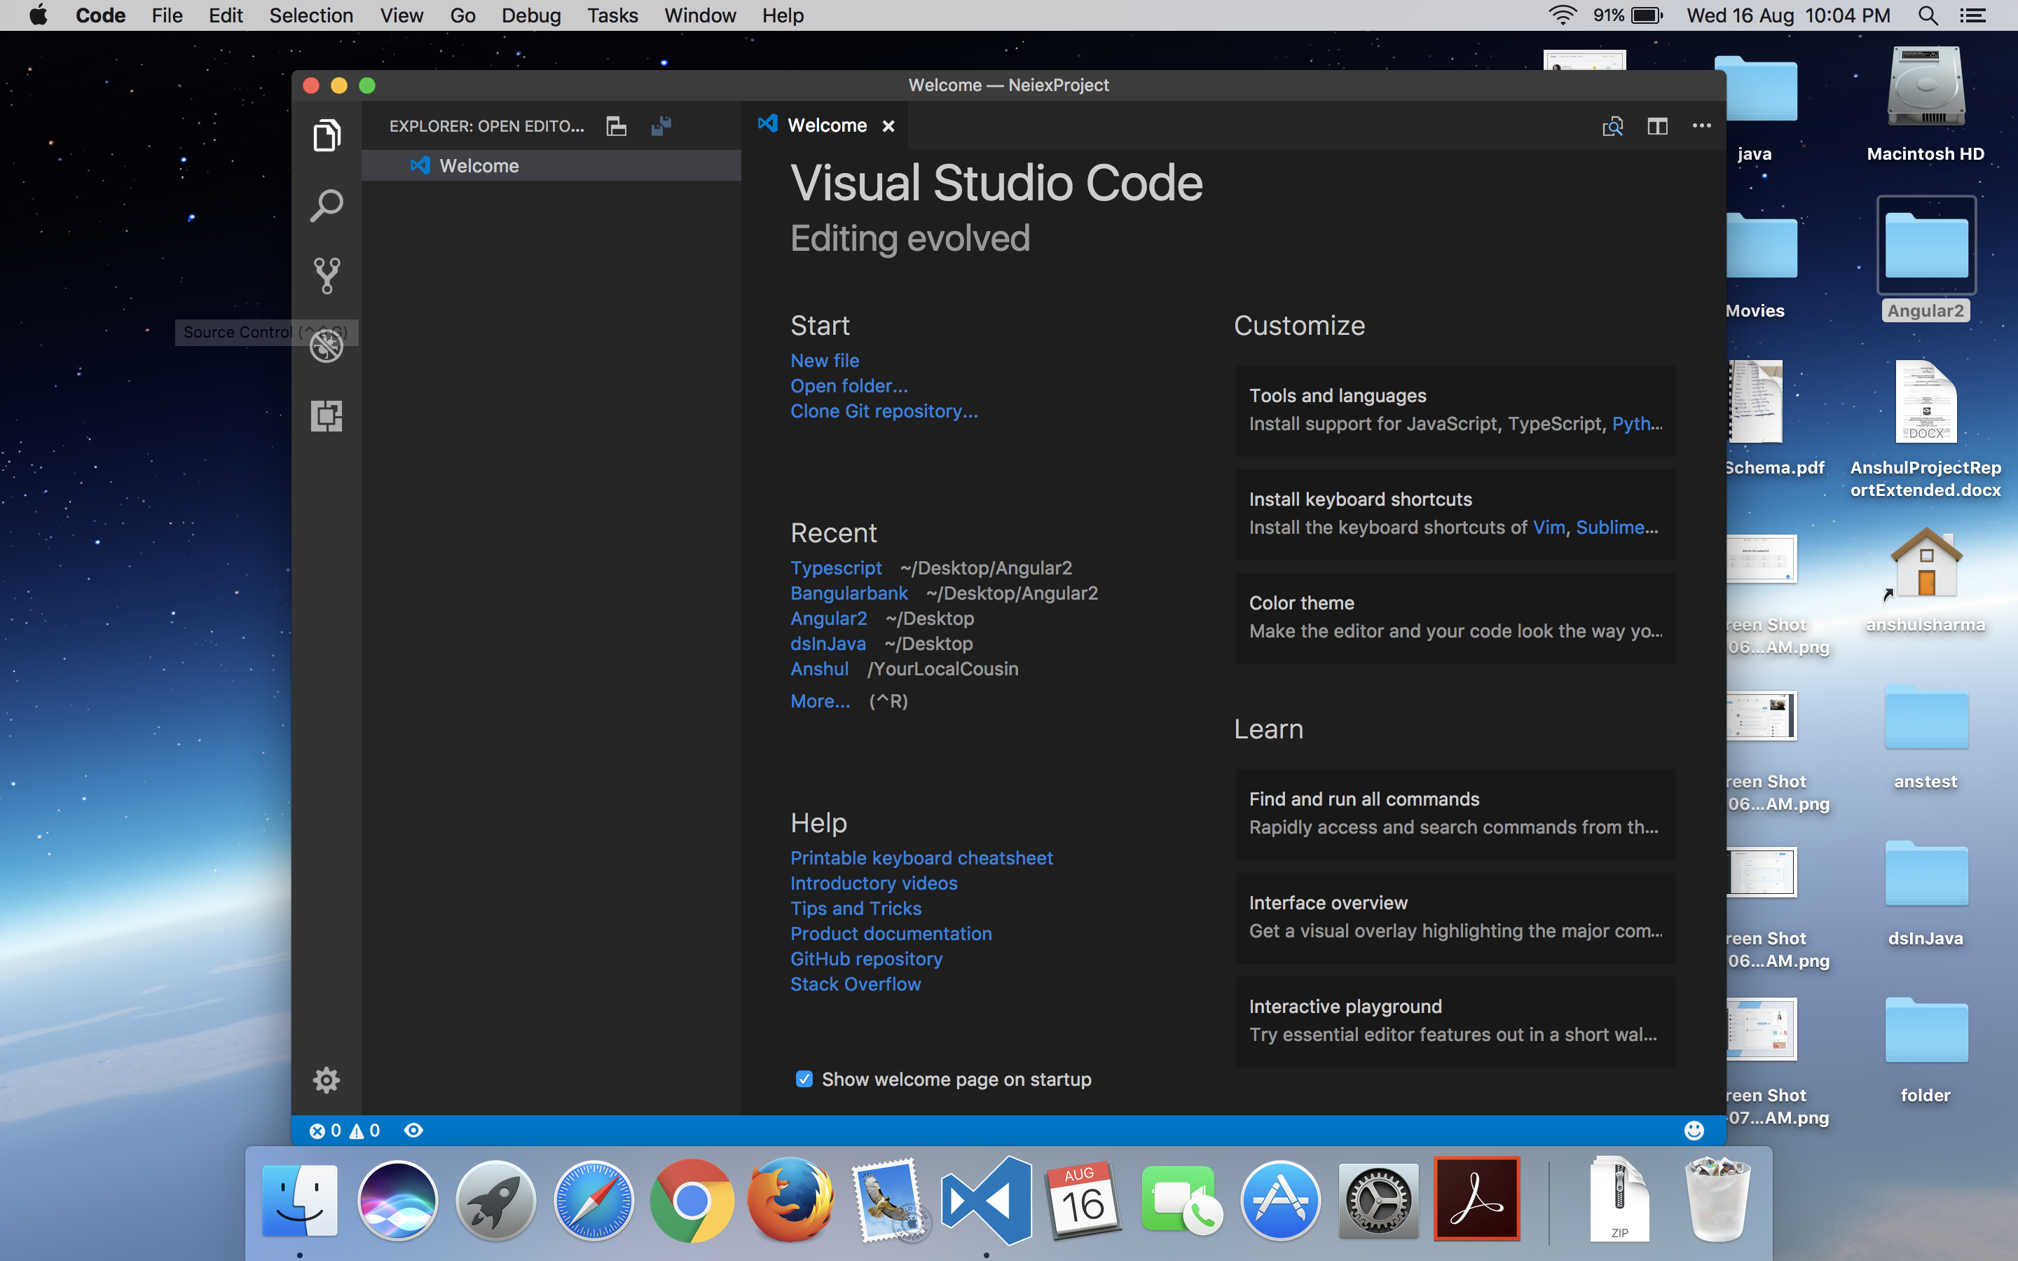Click the Vim keyboard shortcuts link

pos(1549,527)
